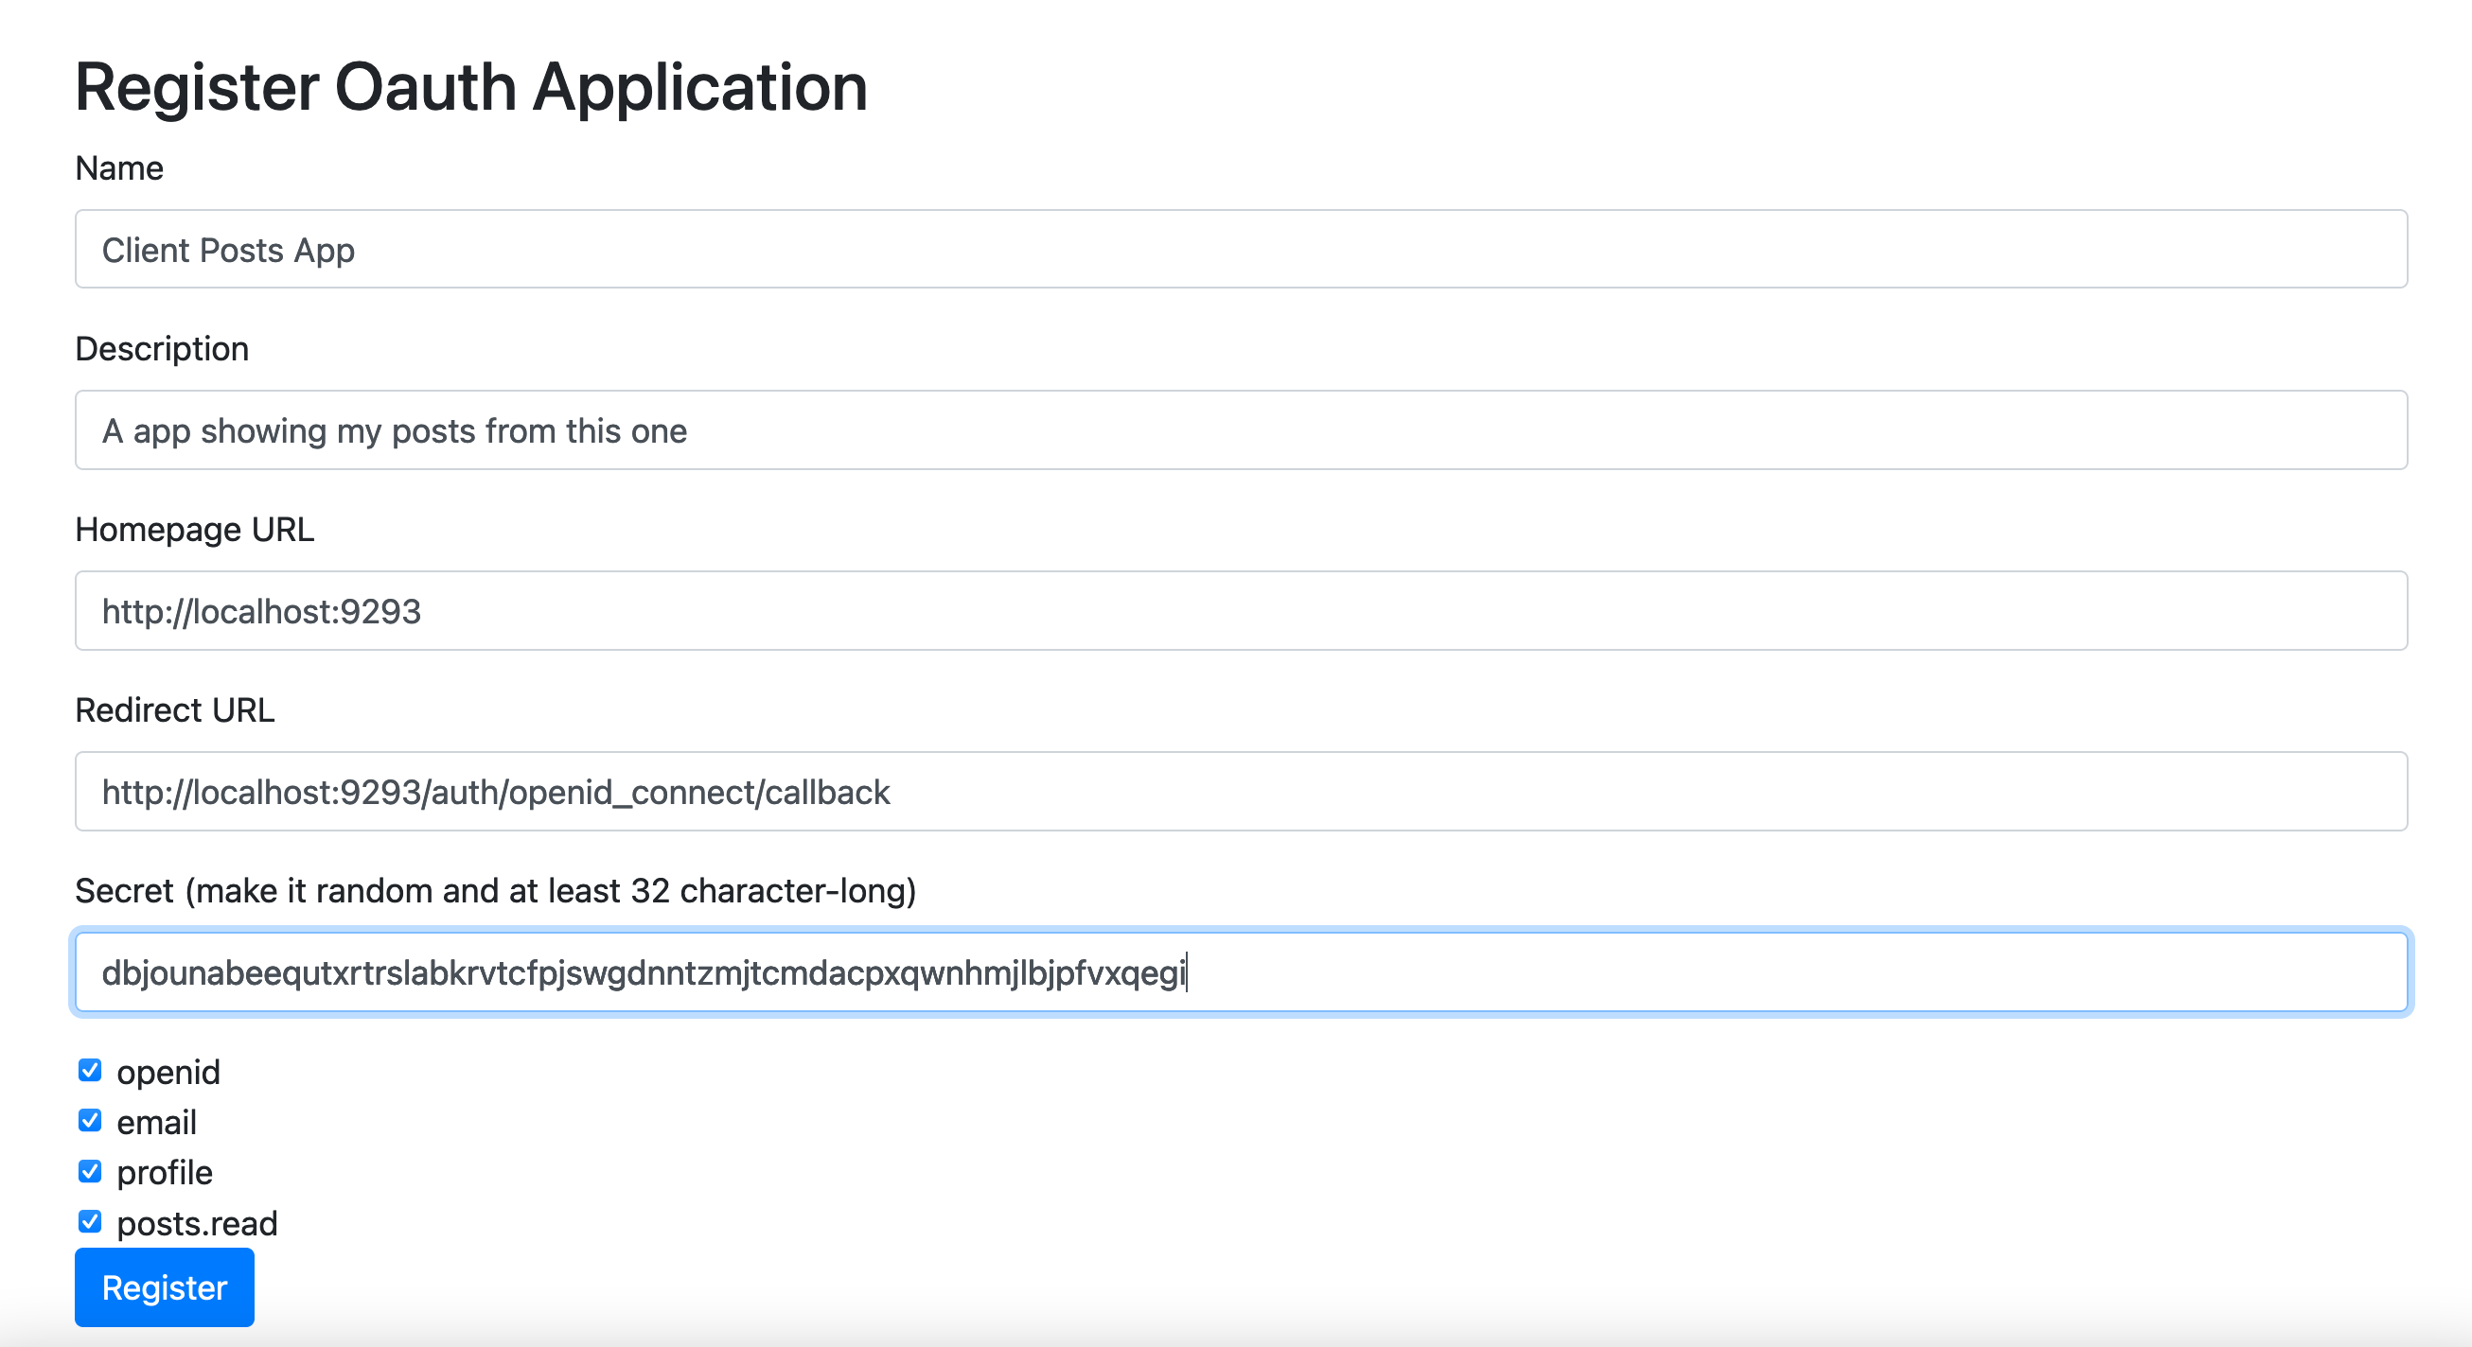Click the "Redirect URL" field label
This screenshot has width=2472, height=1347.
tap(175, 710)
